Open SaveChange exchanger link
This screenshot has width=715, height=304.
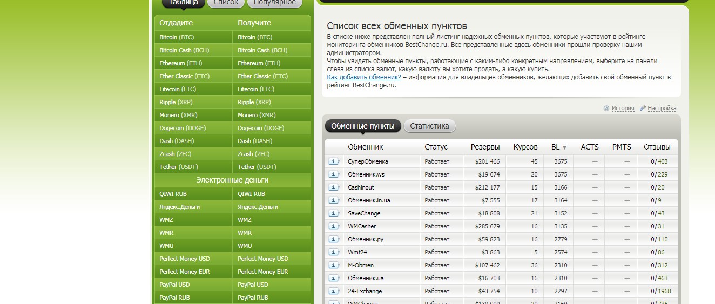point(364,213)
